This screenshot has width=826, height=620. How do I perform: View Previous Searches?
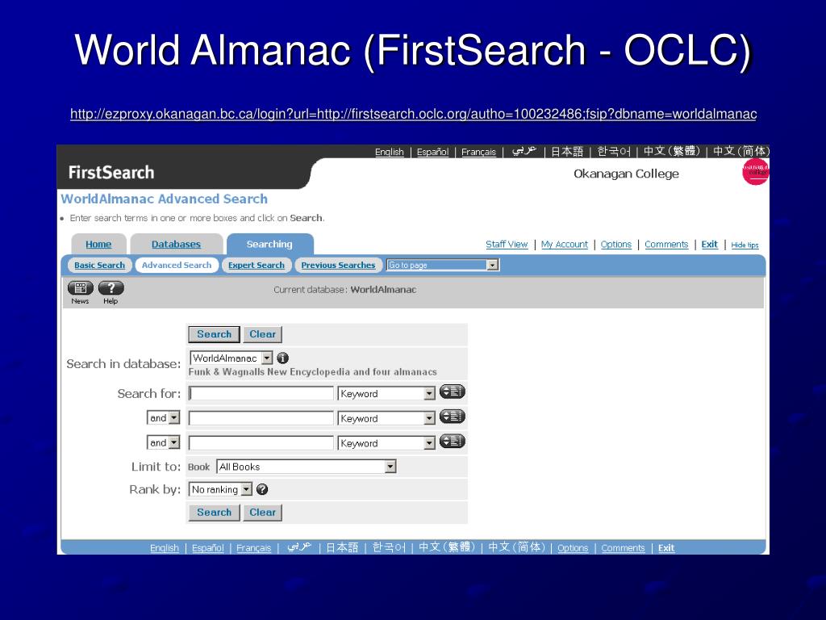pyautogui.click(x=338, y=265)
